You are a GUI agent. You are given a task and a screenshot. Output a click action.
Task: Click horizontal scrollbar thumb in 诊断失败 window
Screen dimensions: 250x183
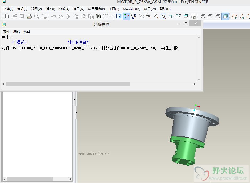[x=68, y=84]
